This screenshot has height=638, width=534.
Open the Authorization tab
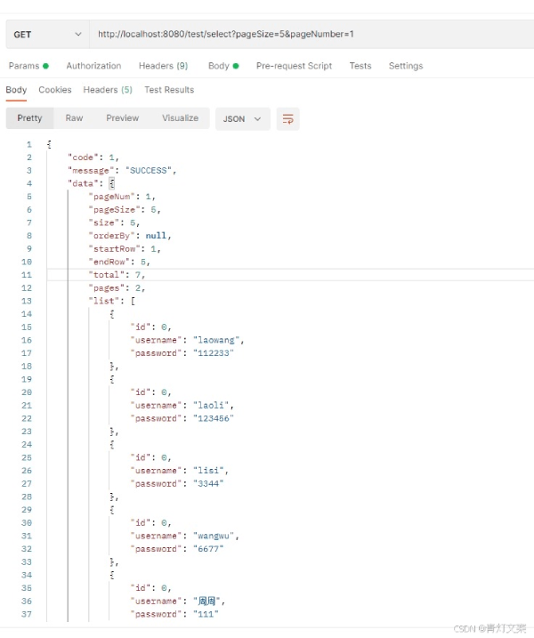click(x=93, y=66)
